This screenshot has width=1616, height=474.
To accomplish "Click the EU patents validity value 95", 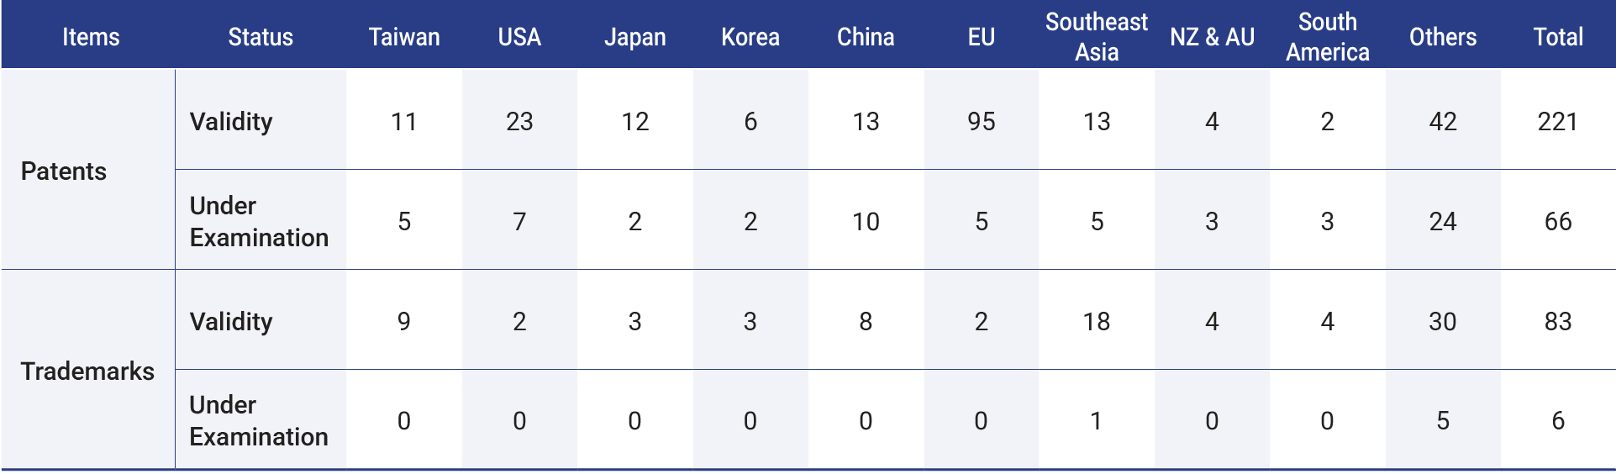I will [x=981, y=122].
